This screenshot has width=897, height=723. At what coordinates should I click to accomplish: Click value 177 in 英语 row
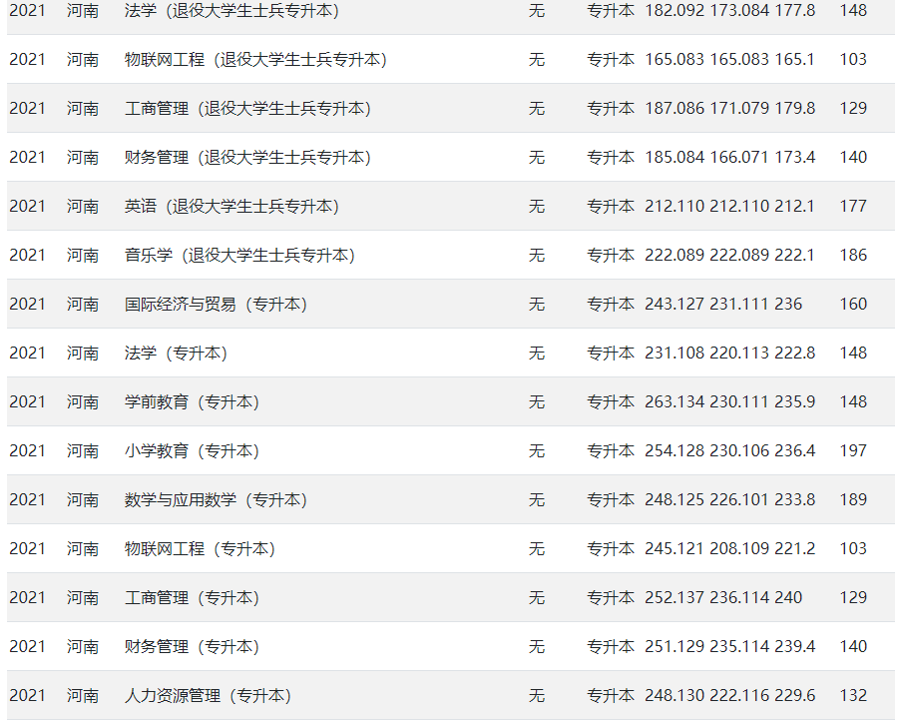(853, 206)
